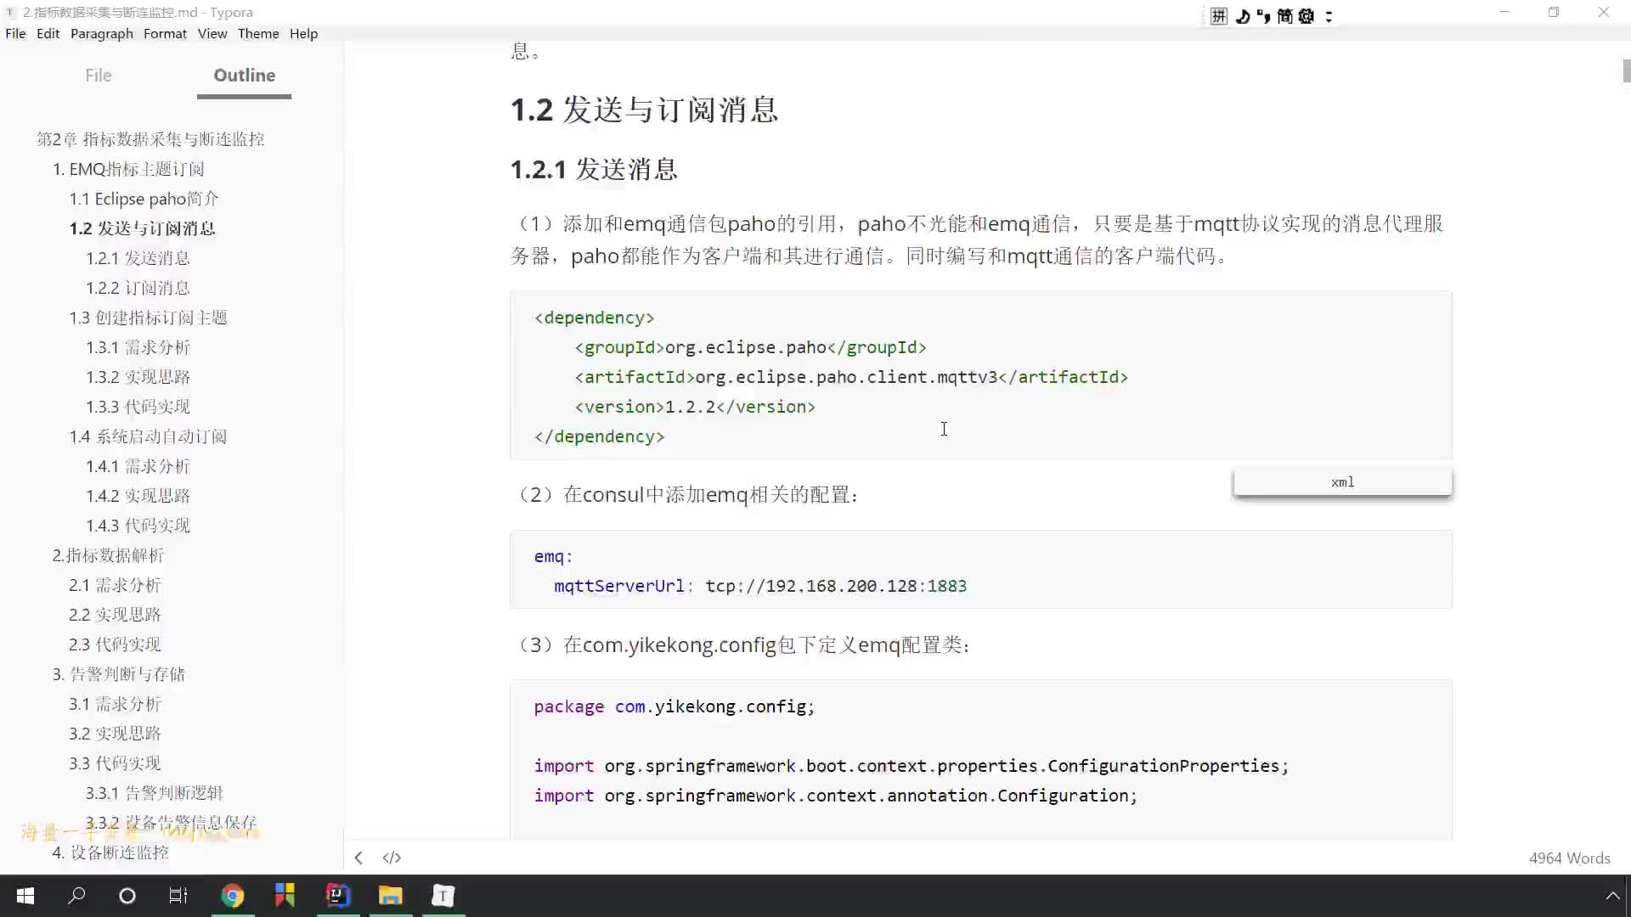Click the package com.yikekong.config; code line

674,706
